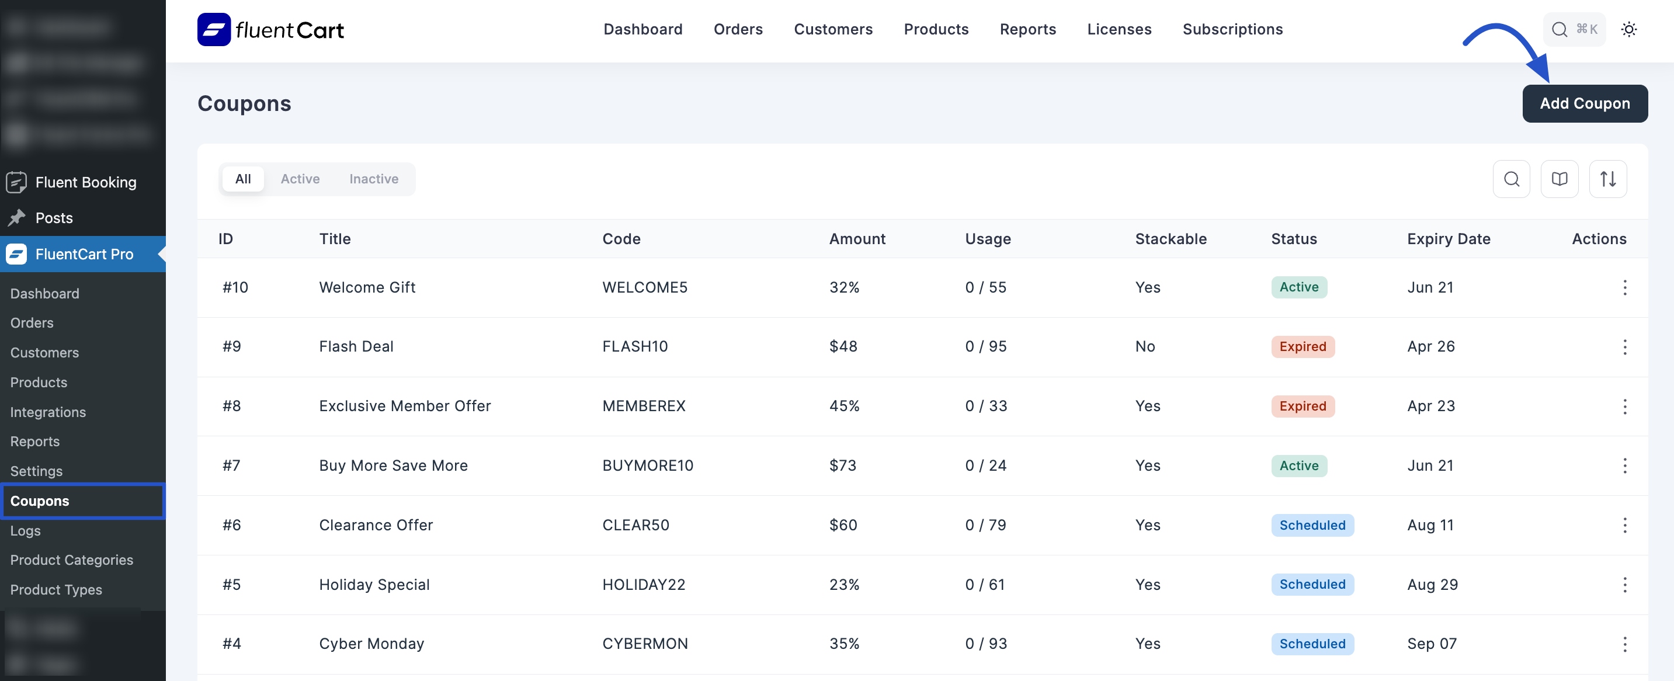
Task: Open the table search magnifier icon
Action: pyautogui.click(x=1511, y=179)
